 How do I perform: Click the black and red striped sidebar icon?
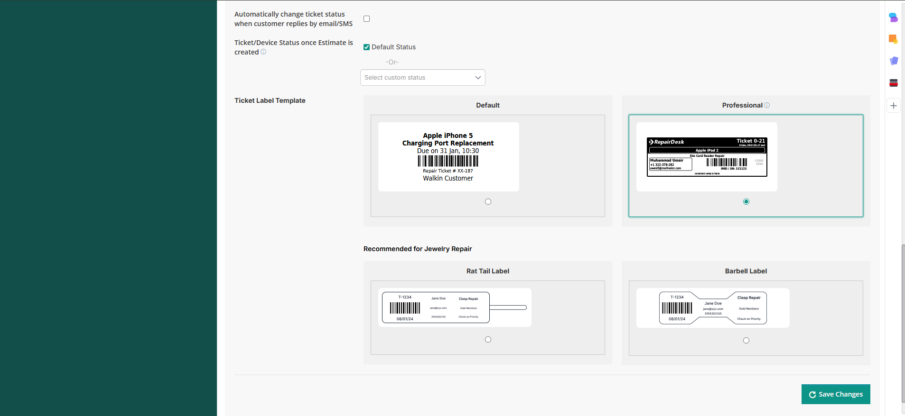point(893,83)
